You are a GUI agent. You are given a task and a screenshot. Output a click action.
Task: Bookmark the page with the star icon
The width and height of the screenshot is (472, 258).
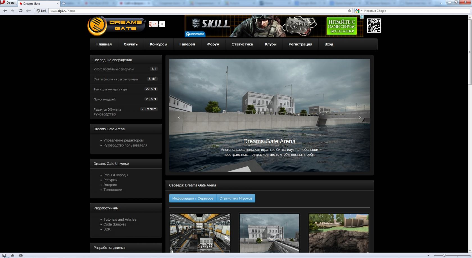pos(350,11)
